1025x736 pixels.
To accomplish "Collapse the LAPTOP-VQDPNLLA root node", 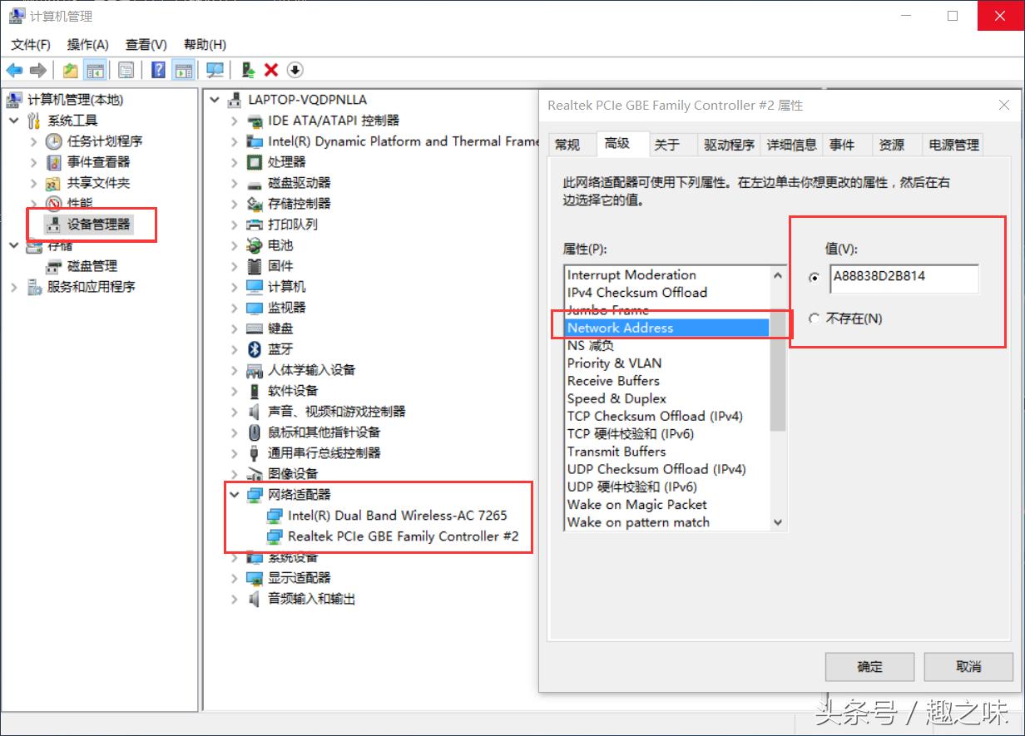I will tap(215, 100).
